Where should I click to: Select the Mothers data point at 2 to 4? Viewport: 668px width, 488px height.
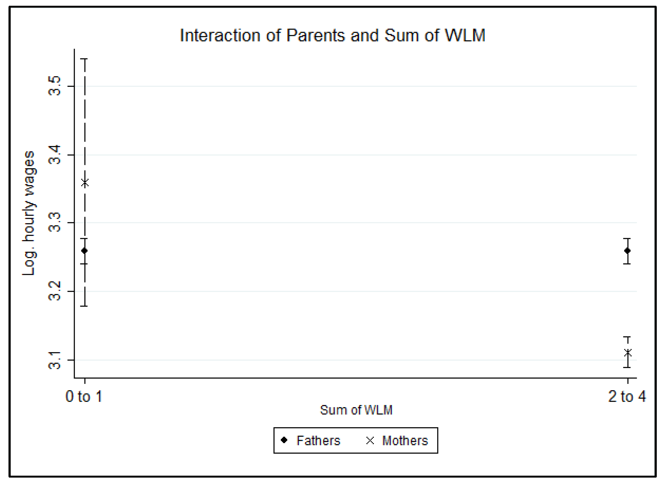coord(627,353)
